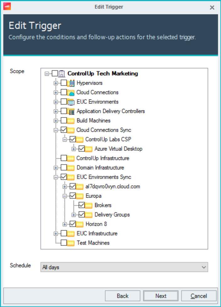Screen dimensions: 221x307
Task: Collapse the Europa tree node
Action: point(65,196)
